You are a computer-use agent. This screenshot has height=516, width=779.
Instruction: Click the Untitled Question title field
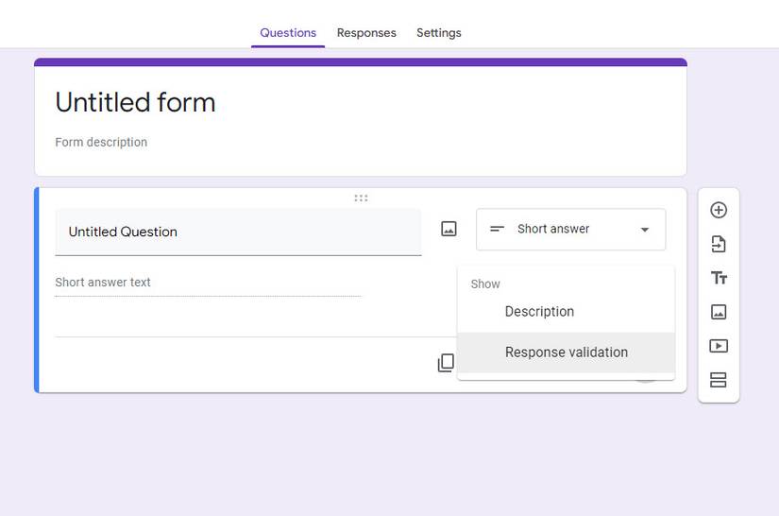tap(238, 232)
